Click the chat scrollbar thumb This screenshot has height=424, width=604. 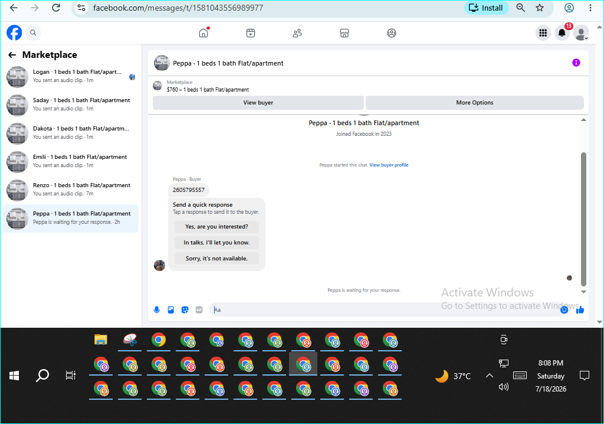583,219
